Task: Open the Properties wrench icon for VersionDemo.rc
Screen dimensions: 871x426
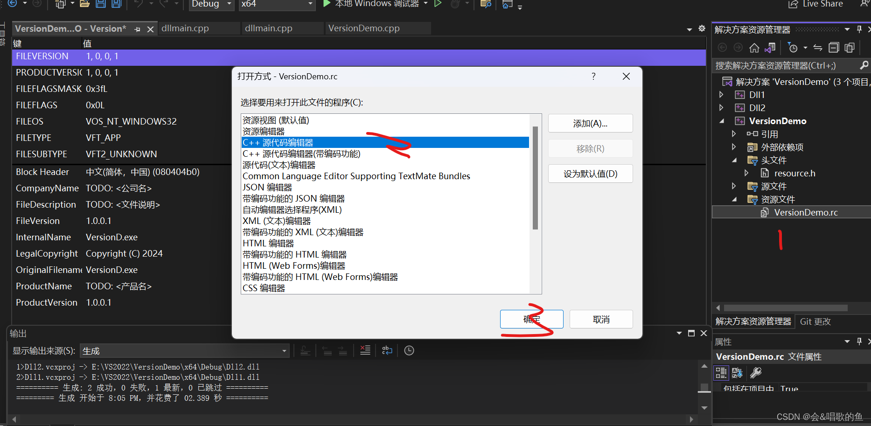Action: coord(756,373)
